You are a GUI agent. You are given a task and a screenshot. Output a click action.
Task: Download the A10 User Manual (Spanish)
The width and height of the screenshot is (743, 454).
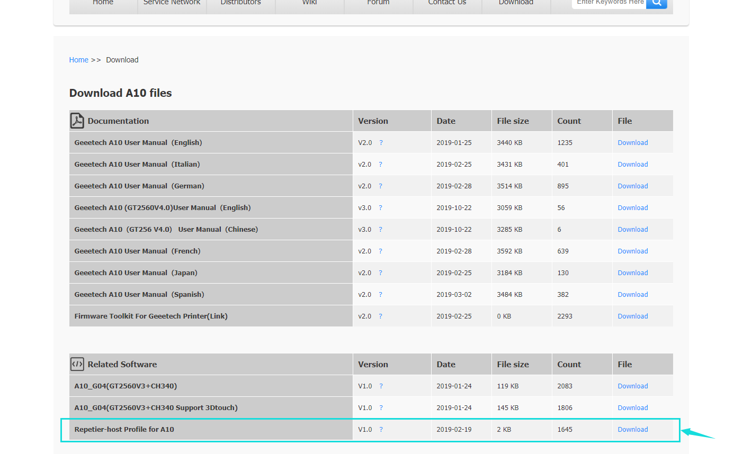(633, 295)
